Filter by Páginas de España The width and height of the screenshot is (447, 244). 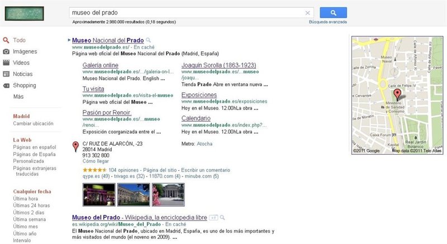(x=34, y=154)
